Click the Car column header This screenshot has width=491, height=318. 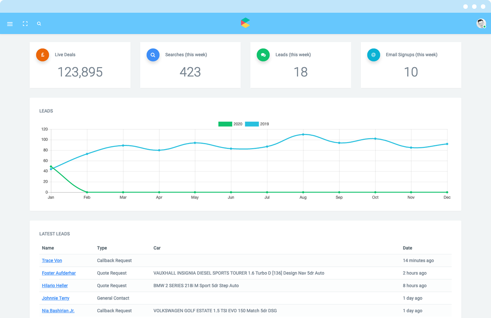[157, 248]
